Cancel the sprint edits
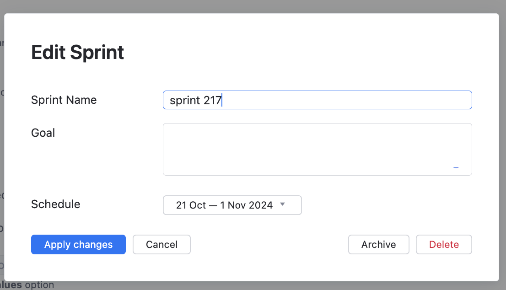Viewport: 506px width, 290px height. tap(161, 244)
